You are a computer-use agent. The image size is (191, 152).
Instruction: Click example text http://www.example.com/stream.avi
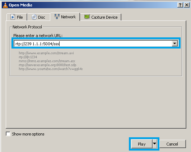click(46, 53)
